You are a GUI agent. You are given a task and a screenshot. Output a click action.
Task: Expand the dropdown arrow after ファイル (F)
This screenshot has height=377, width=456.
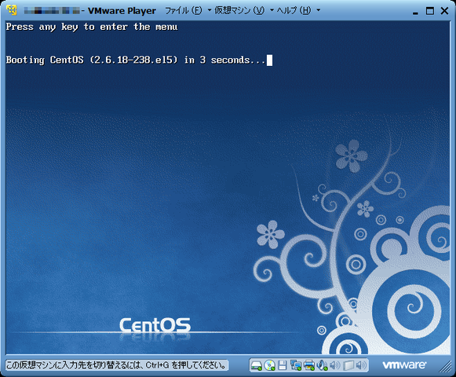pos(209,10)
